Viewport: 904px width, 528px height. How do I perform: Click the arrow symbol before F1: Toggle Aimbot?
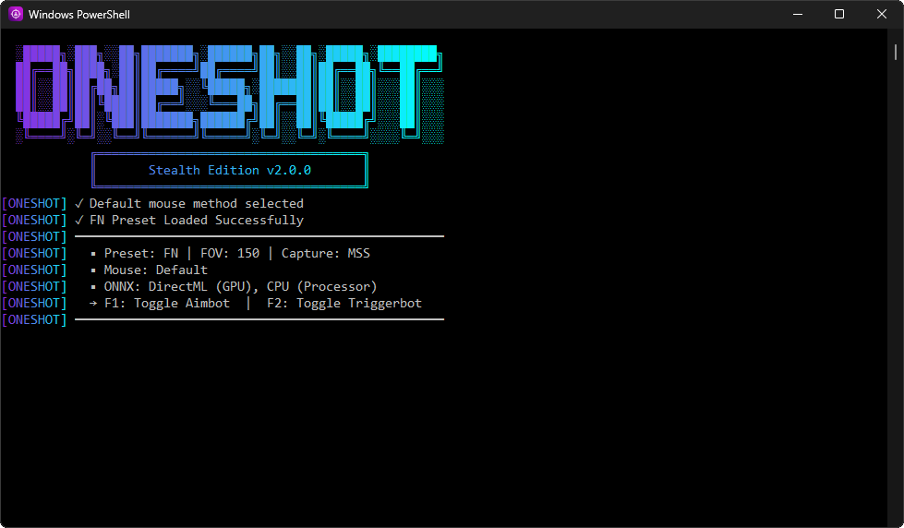point(93,303)
